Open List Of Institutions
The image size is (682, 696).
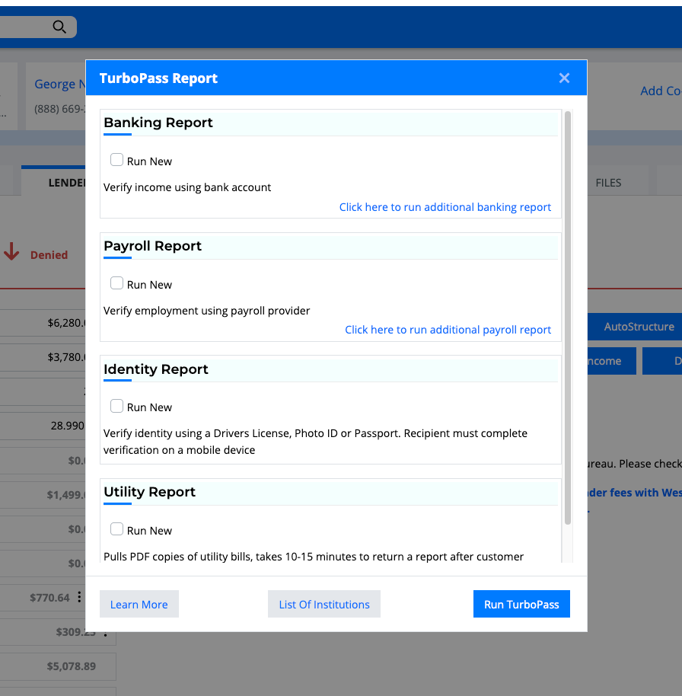tap(324, 604)
